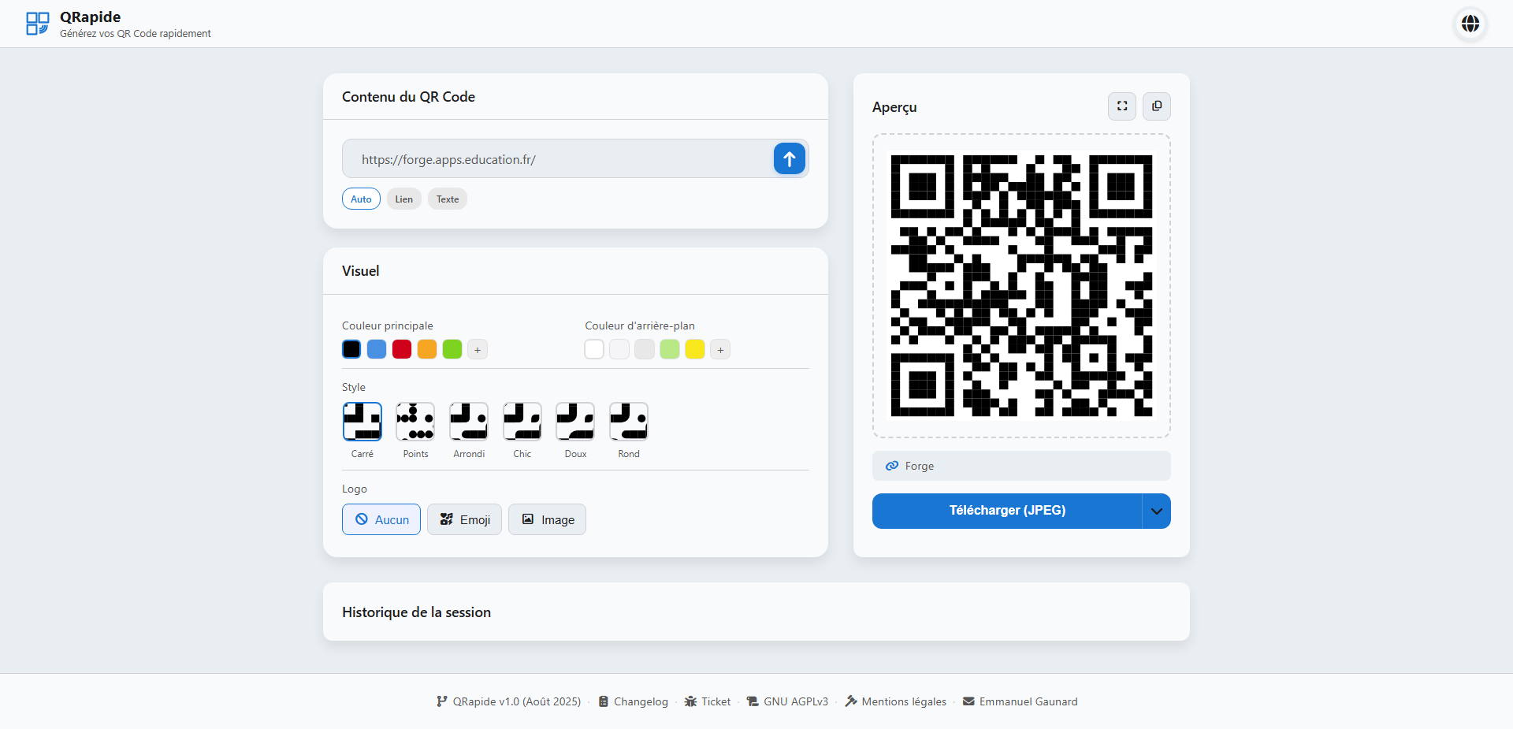
Task: Click the QR code preview image
Action: point(1021,285)
